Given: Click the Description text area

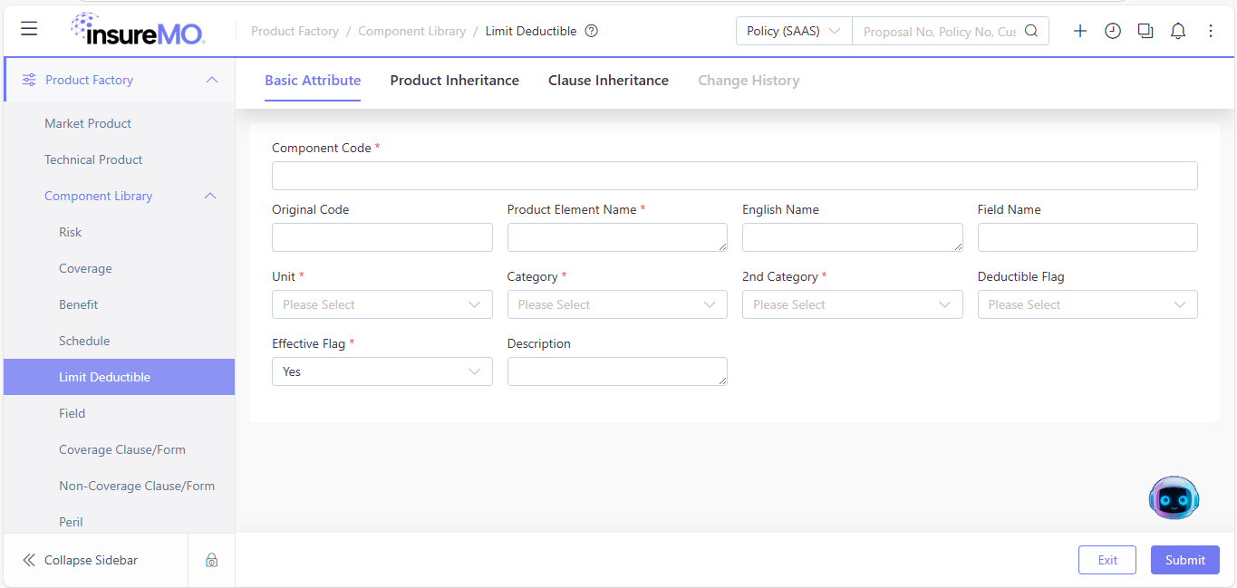Looking at the screenshot, I should point(617,371).
